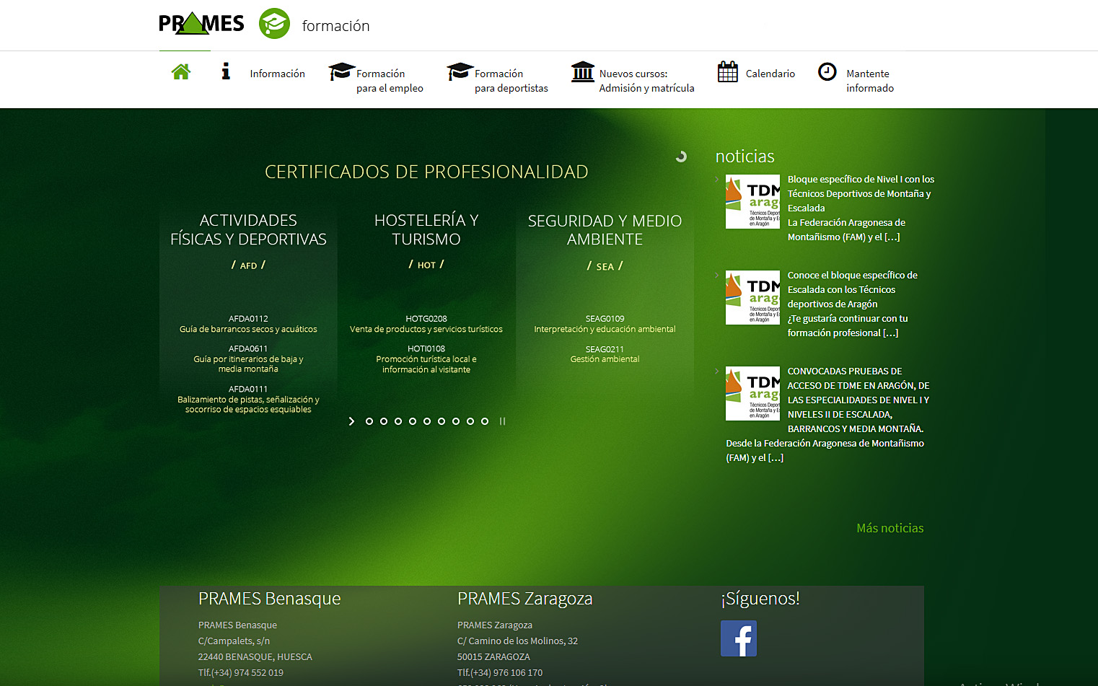Image resolution: width=1098 pixels, height=686 pixels.
Task: Select the eighth carousel slide dot
Action: point(470,421)
